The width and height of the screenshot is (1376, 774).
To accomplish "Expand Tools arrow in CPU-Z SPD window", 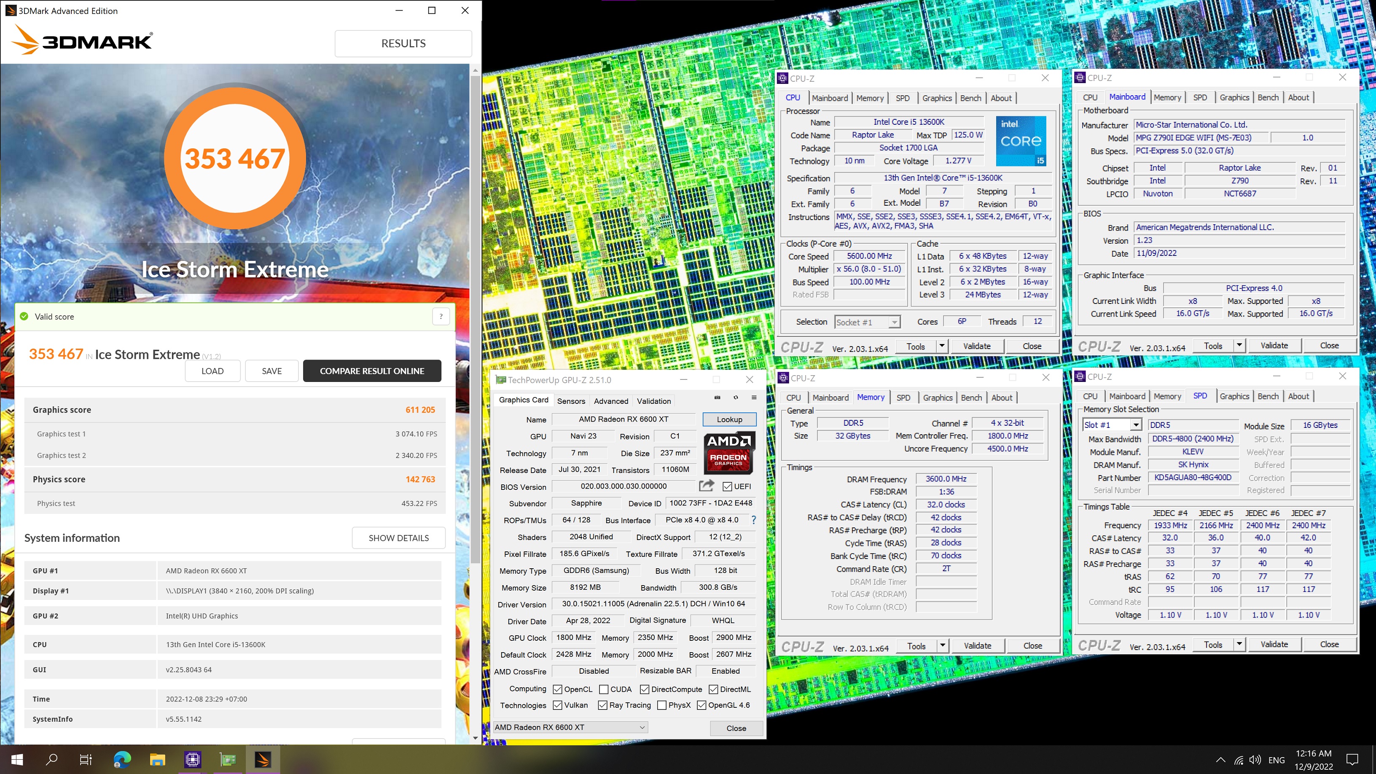I will click(1239, 644).
